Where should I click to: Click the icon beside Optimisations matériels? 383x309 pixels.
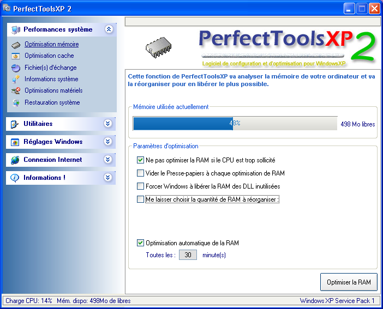coord(16,91)
